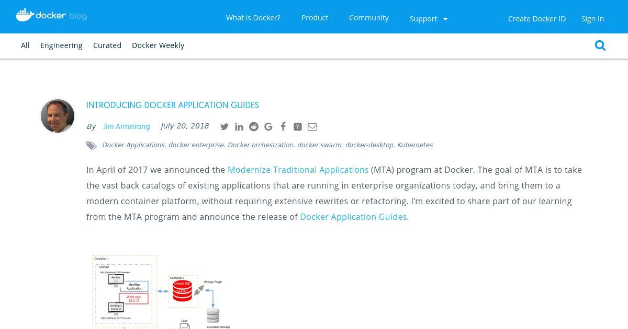Open the Docker Application Guides link

pyautogui.click(x=353, y=217)
